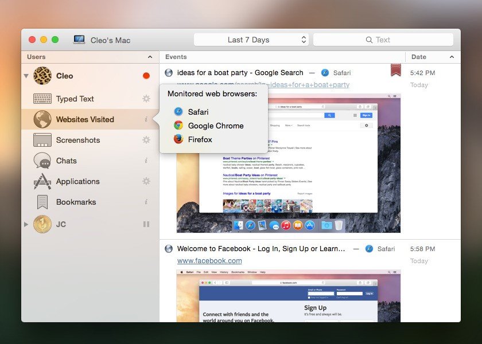Open the www.facebook.com link

pyautogui.click(x=209, y=261)
